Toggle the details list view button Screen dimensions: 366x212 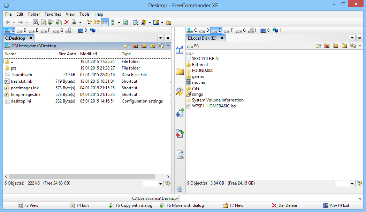click(x=105, y=23)
